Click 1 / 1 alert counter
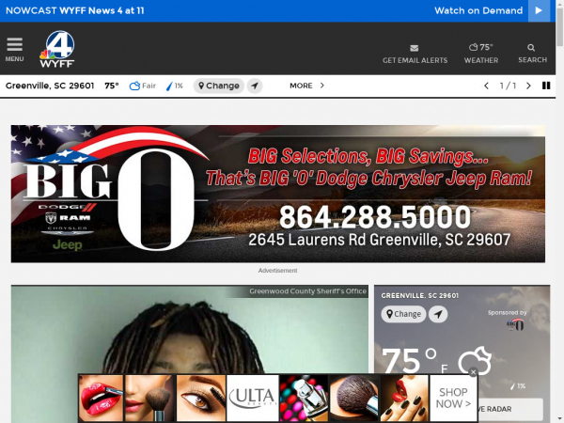The image size is (564, 423). click(x=508, y=86)
